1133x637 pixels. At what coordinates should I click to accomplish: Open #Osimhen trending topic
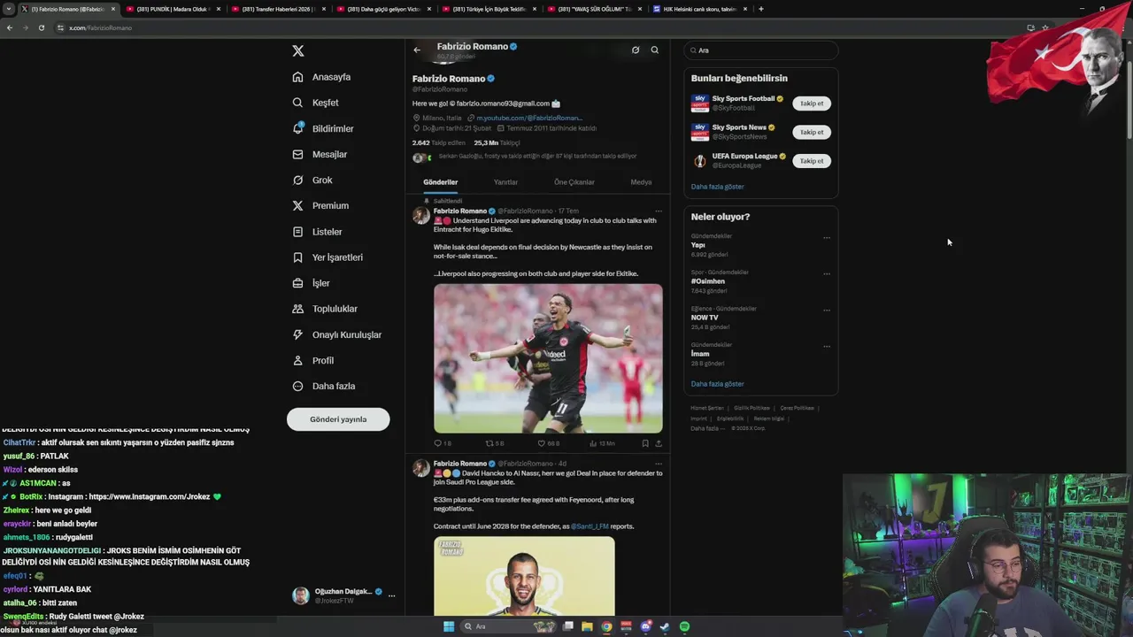click(x=707, y=281)
